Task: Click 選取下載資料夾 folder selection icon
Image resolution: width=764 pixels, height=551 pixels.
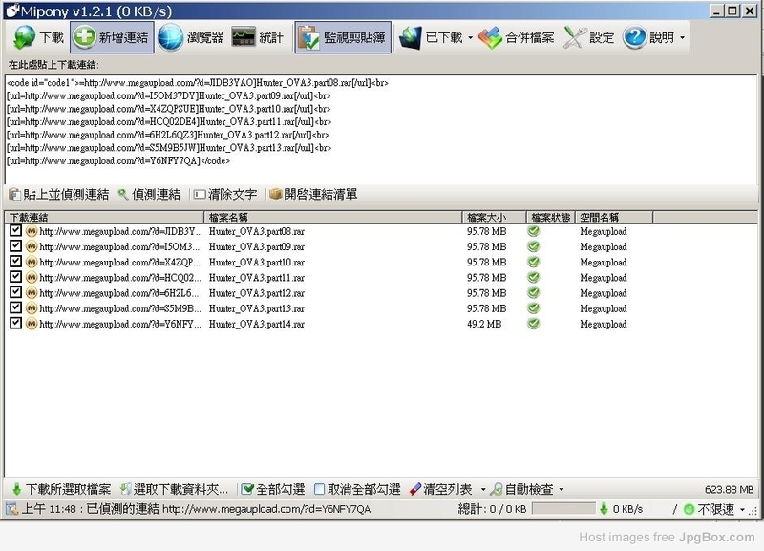Action: pos(125,489)
